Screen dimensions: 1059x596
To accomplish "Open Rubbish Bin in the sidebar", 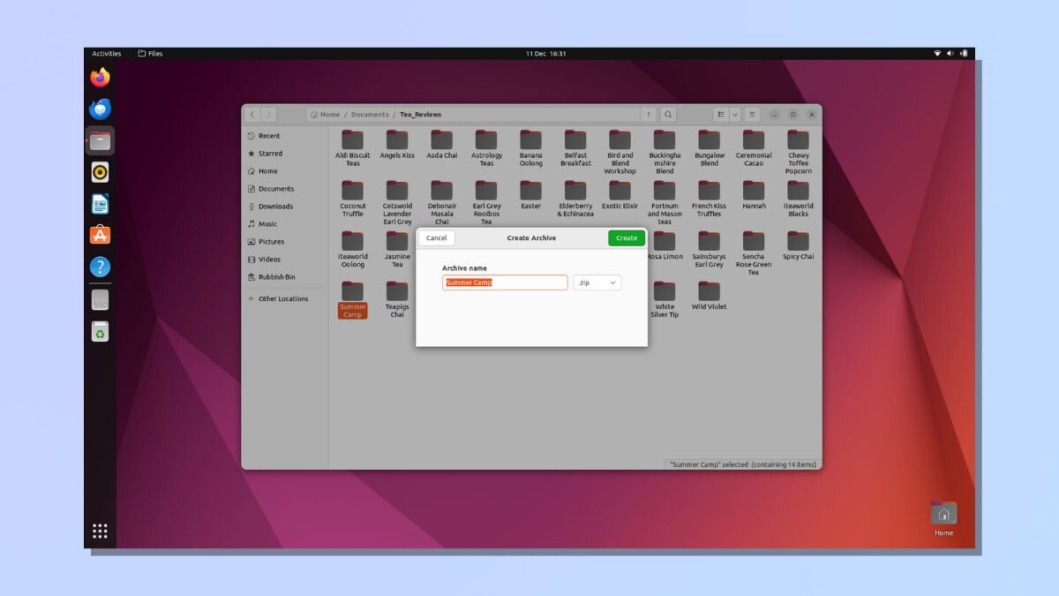I will coord(284,277).
